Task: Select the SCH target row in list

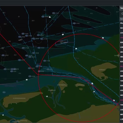Action: point(122,28)
